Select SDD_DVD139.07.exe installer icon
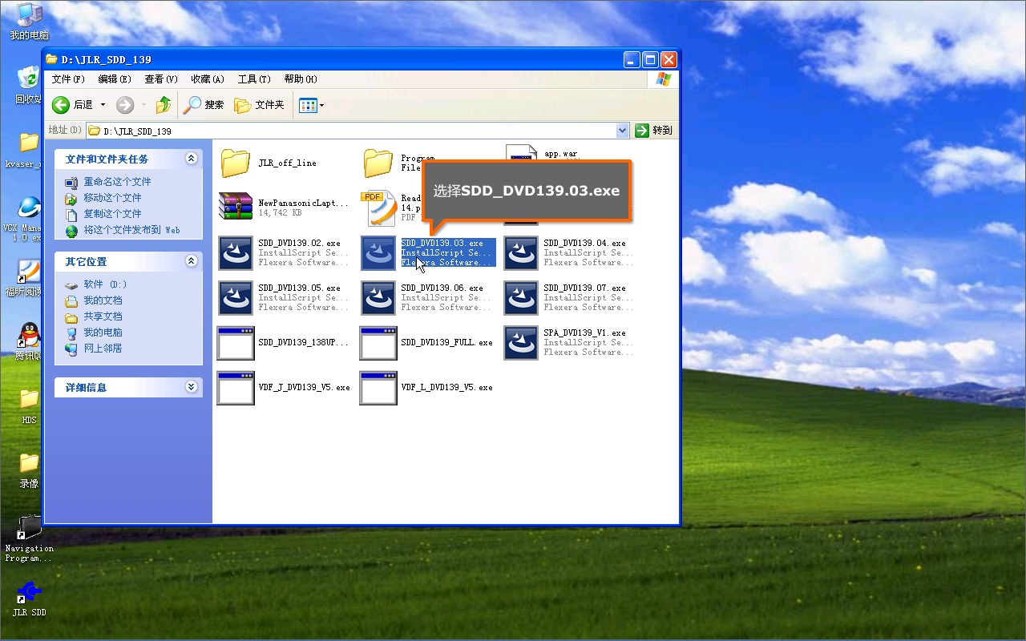The width and height of the screenshot is (1026, 641). point(521,297)
